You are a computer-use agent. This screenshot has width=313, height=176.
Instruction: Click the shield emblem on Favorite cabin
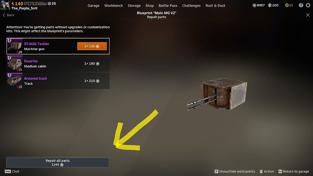tap(9, 58)
